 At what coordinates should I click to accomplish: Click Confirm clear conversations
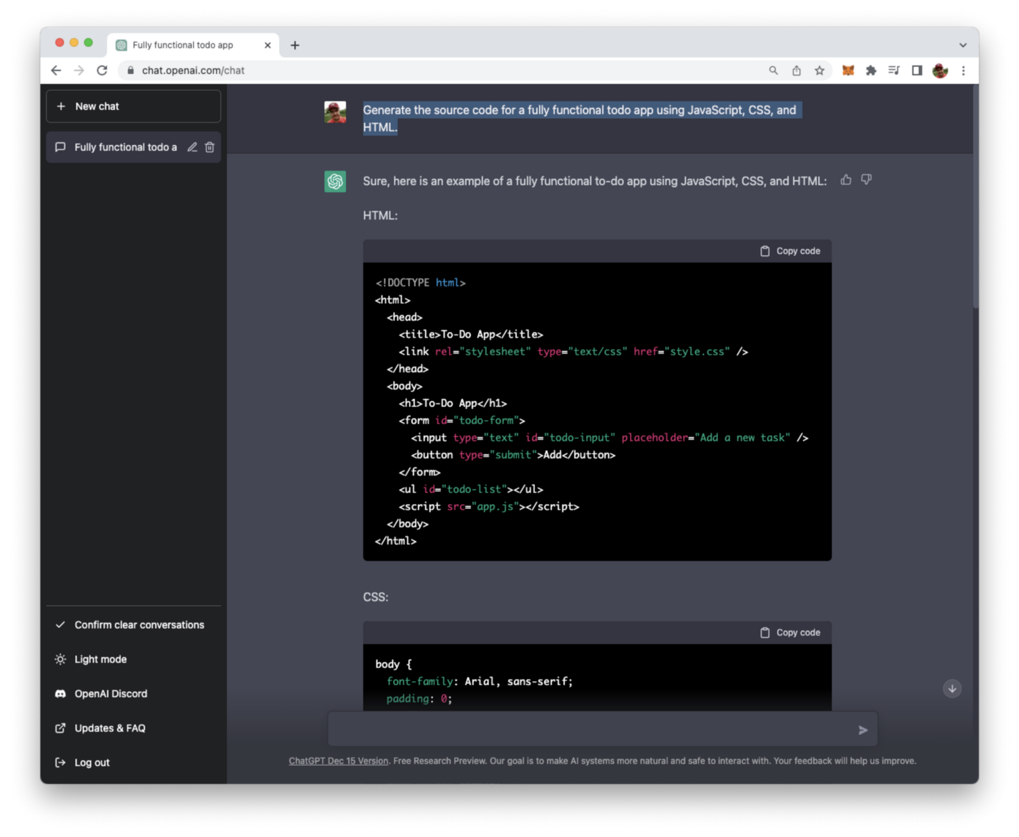point(133,625)
